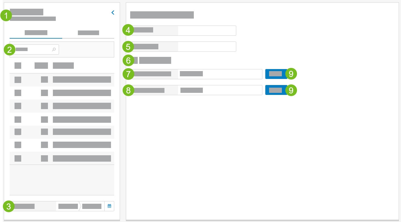Click the green callout badge numbered 4

[128, 30]
